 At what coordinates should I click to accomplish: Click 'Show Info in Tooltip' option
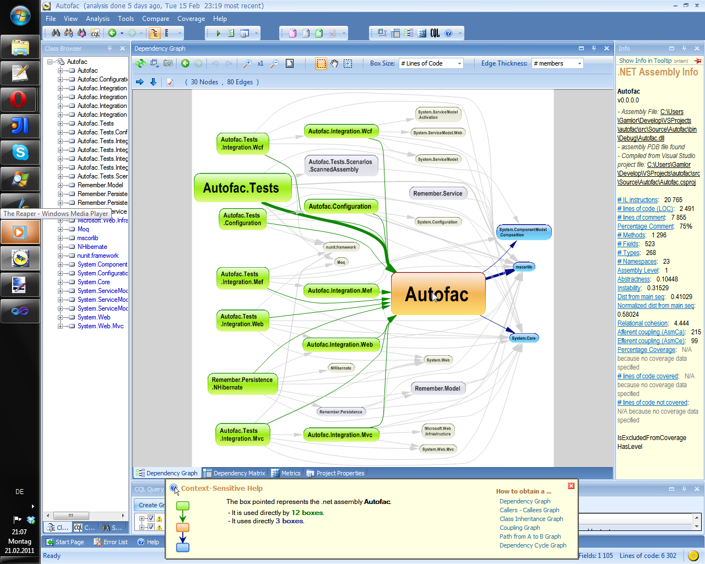pos(645,61)
